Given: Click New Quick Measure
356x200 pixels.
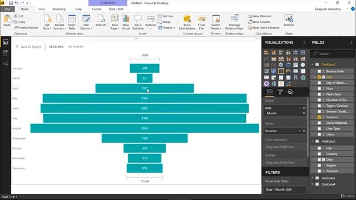Looking at the screenshot, I should 264,28.
